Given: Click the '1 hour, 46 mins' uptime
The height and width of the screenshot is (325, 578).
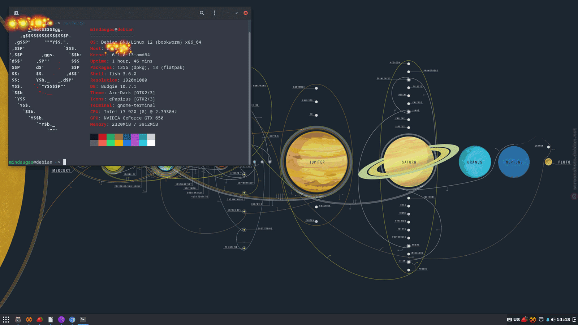Looking at the screenshot, I should click(x=132, y=61).
